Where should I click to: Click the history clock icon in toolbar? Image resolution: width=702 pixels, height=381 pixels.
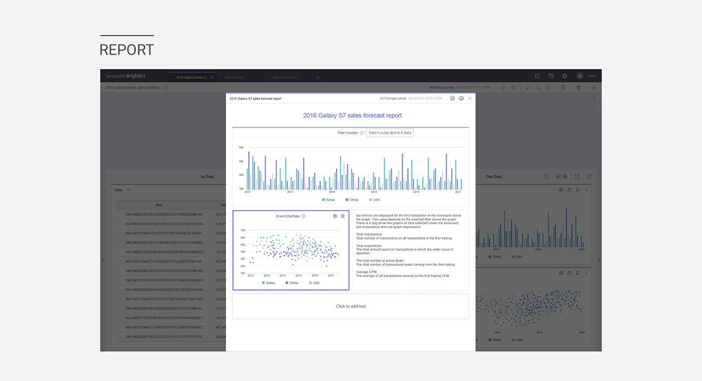pos(548,87)
